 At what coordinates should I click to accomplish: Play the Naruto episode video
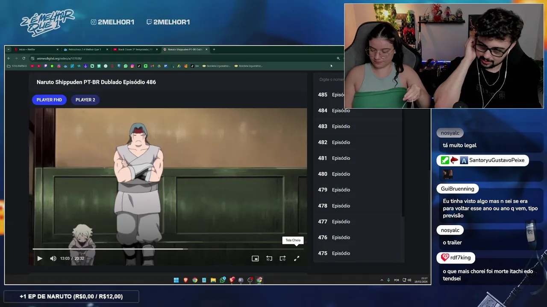point(40,258)
